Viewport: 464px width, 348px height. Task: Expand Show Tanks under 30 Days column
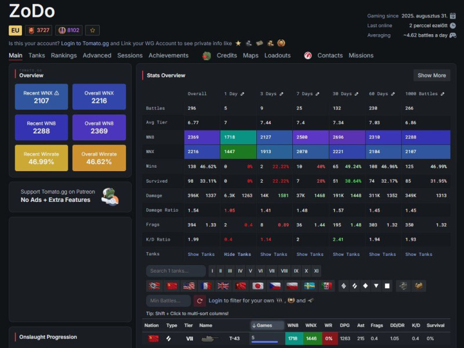(346, 254)
